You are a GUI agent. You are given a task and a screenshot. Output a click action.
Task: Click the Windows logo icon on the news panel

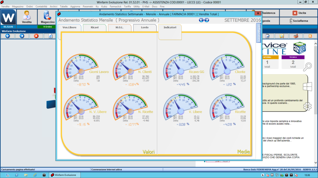(307, 87)
